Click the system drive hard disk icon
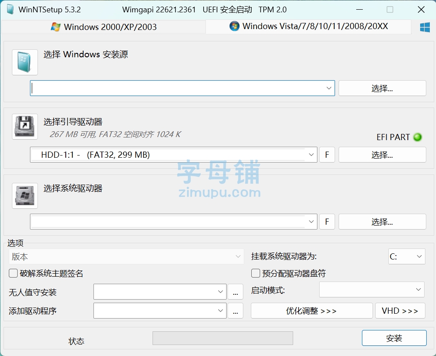The image size is (436, 356). coord(25,196)
